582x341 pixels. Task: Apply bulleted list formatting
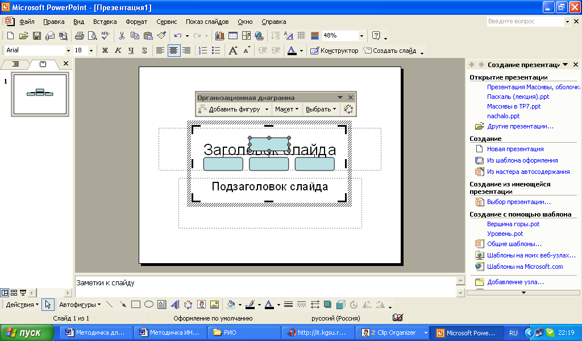[215, 51]
